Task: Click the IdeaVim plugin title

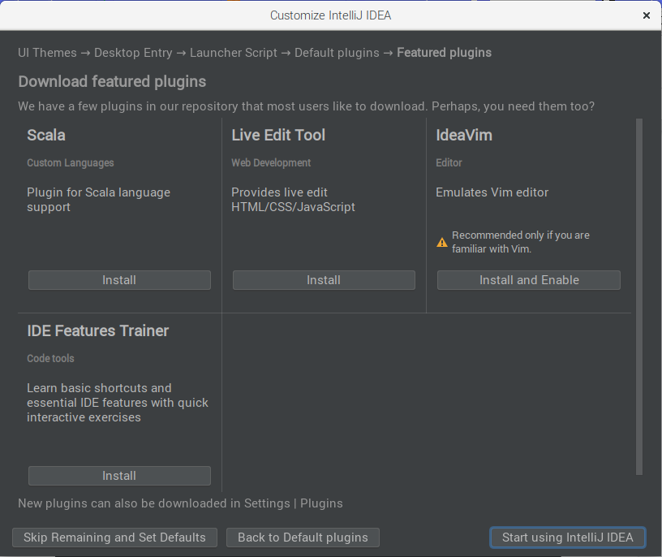Action: click(464, 136)
